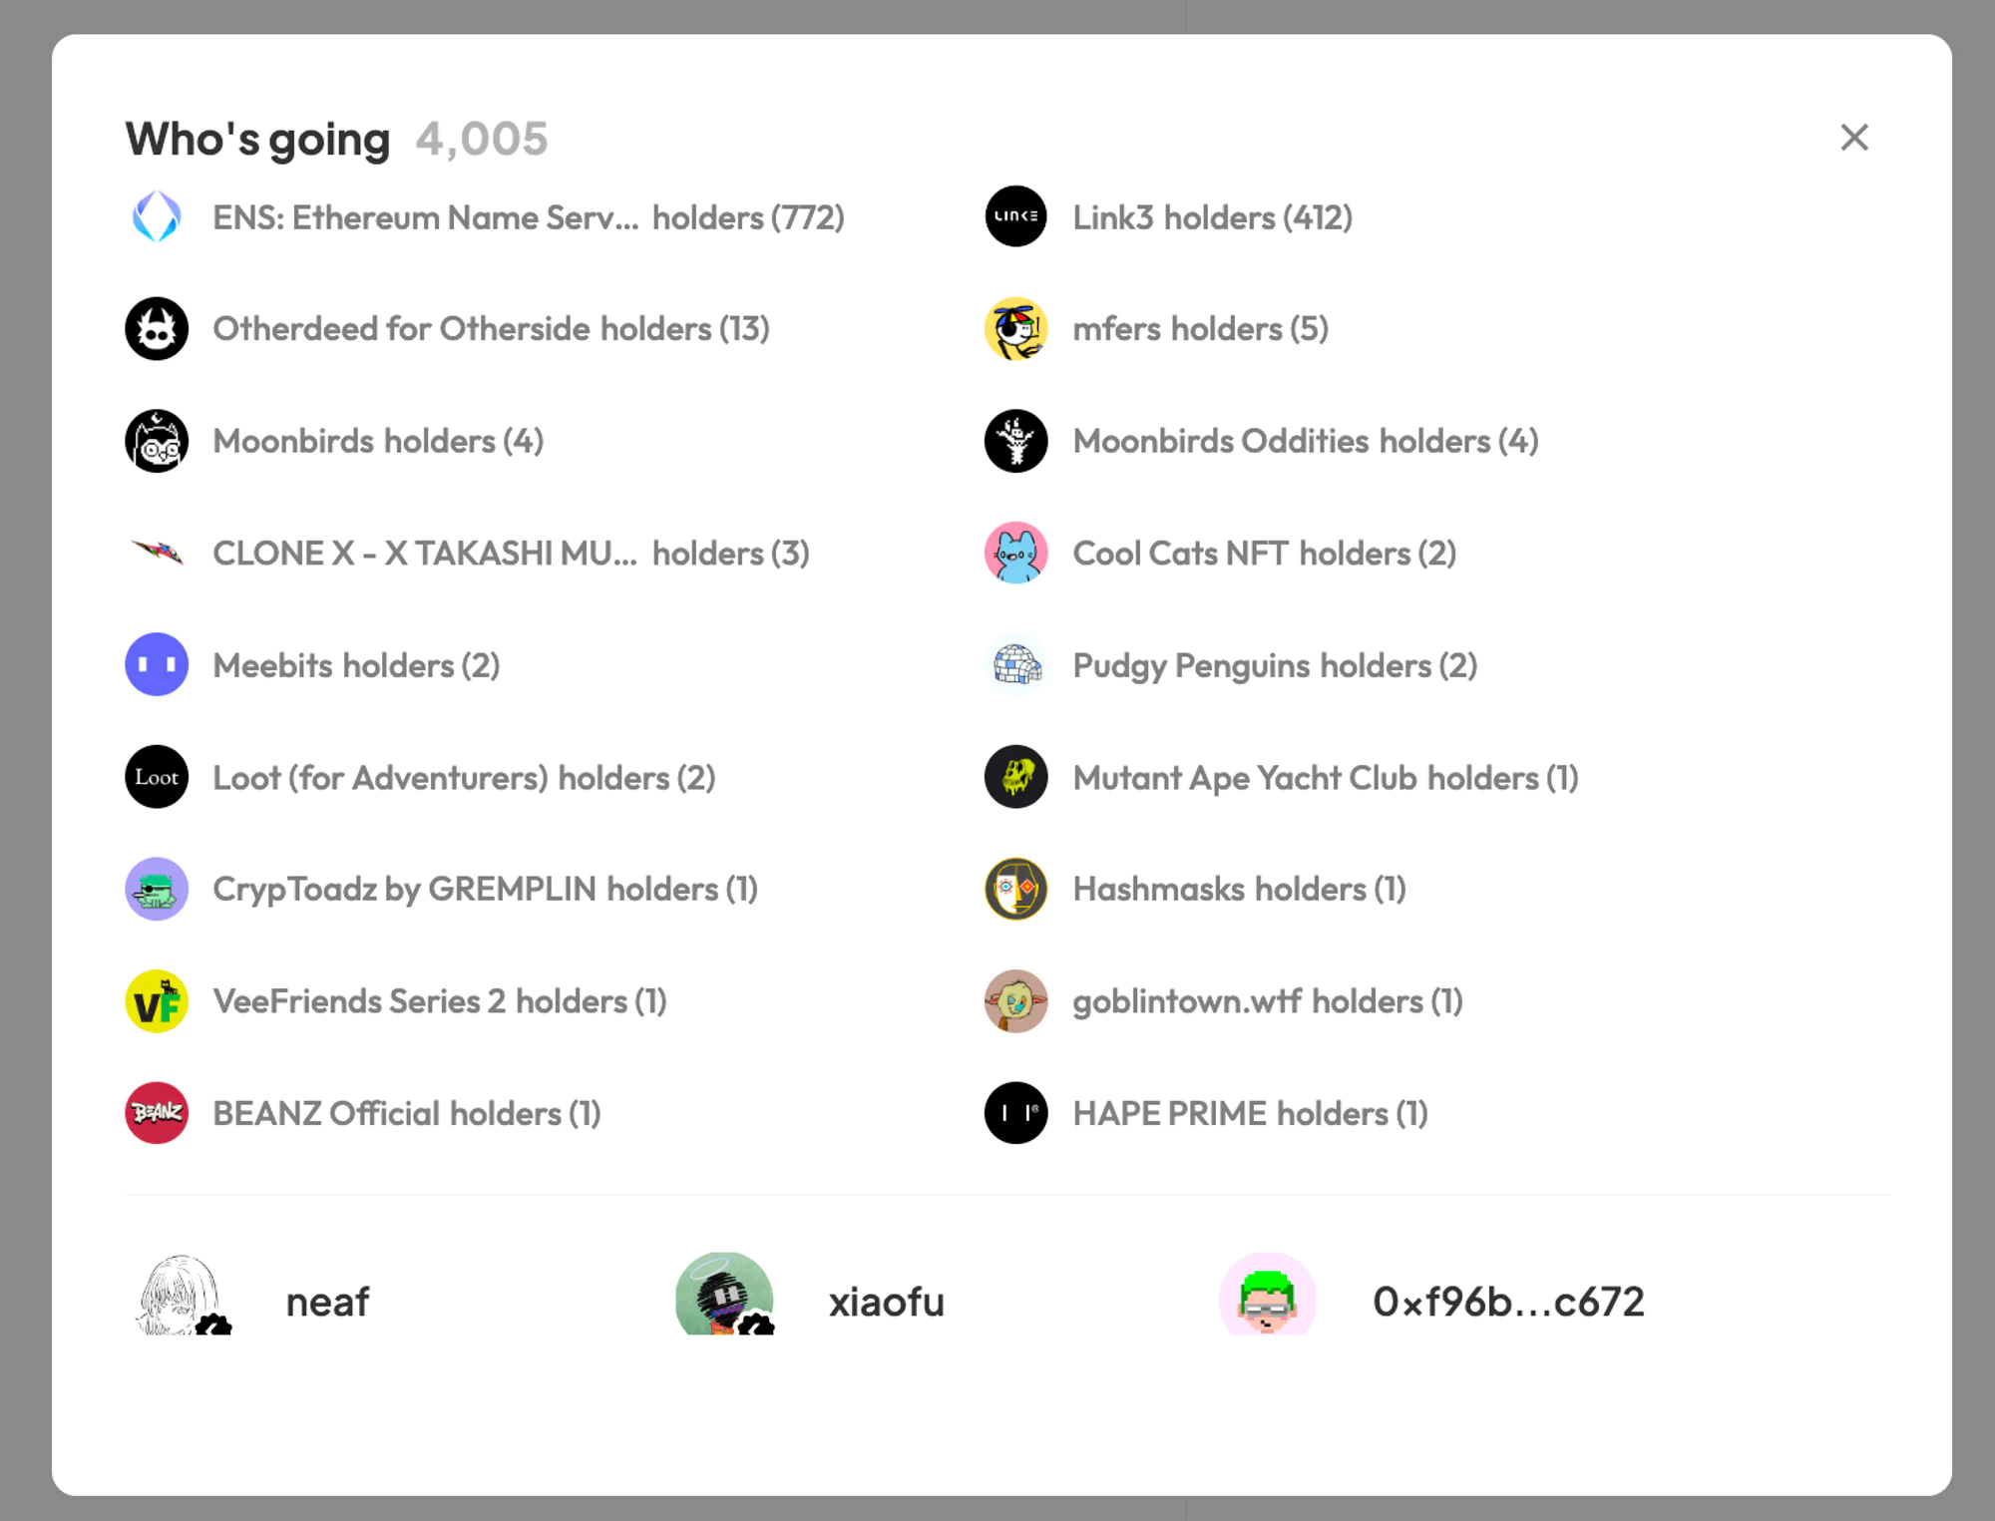Click the Loot for Adventurers black icon
1995x1521 pixels.
tap(157, 777)
